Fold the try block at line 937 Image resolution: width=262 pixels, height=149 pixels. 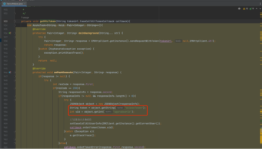point(15,37)
